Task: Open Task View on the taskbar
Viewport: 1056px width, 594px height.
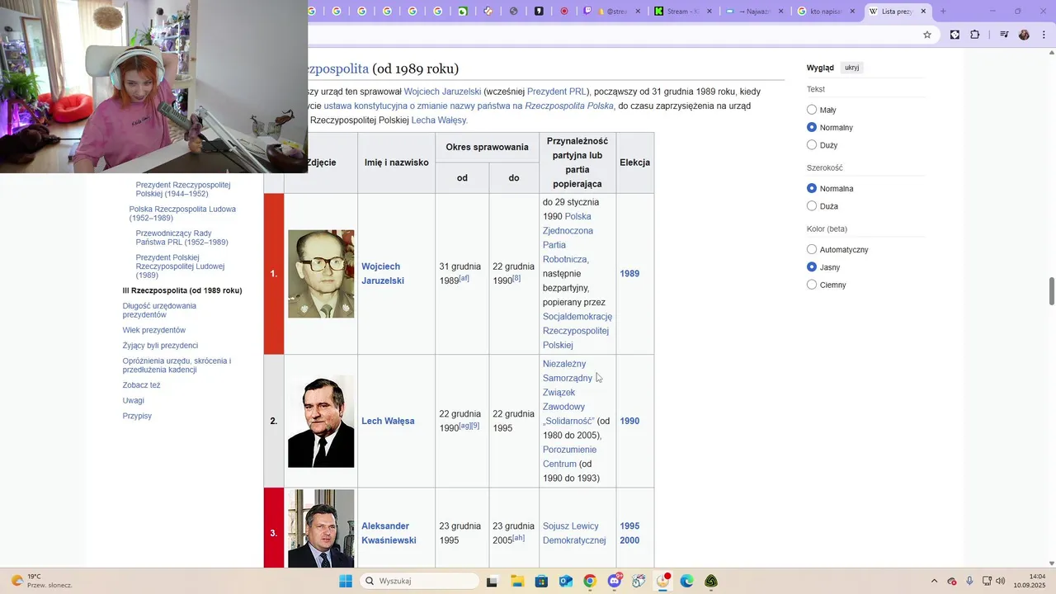Action: pyautogui.click(x=492, y=581)
